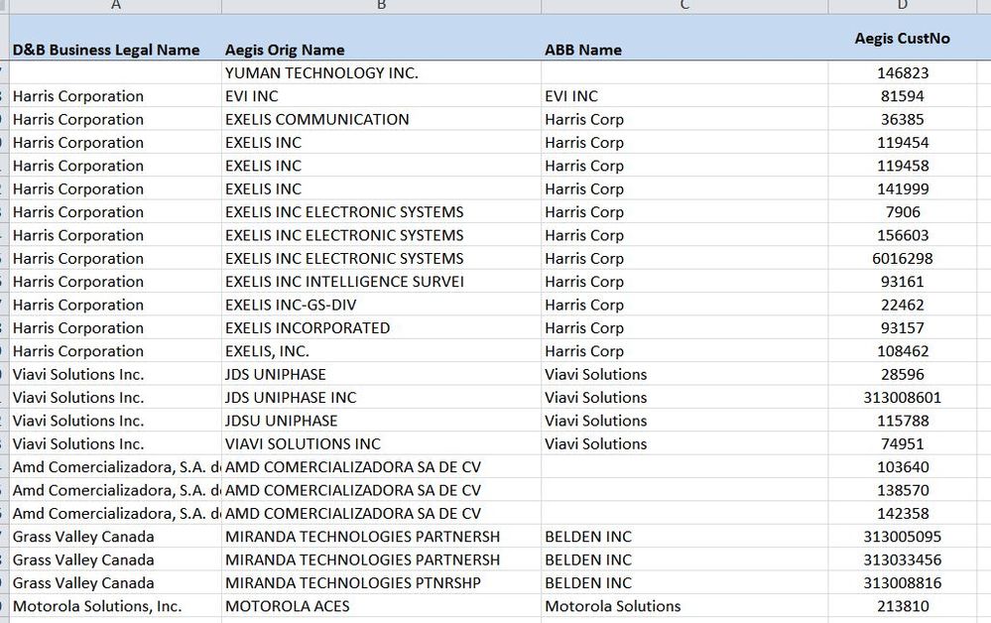This screenshot has width=991, height=623.
Task: Click BELDEN INC cell in row 313005095
Action: (684, 537)
